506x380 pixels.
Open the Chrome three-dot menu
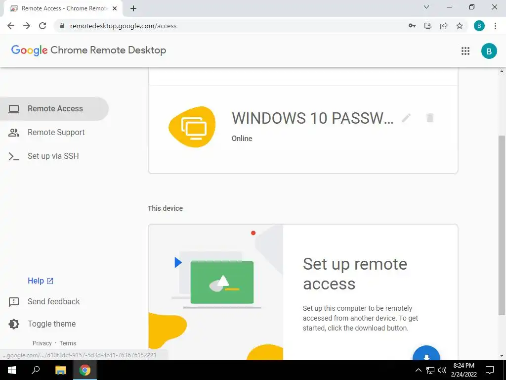click(x=495, y=26)
